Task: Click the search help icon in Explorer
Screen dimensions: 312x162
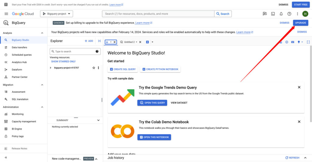Action: tap(97, 52)
